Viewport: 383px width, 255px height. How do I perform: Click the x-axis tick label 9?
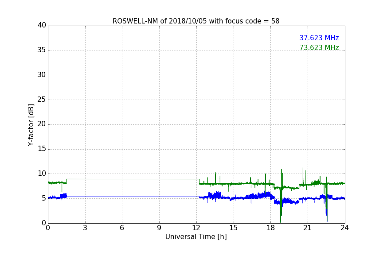click(159, 228)
